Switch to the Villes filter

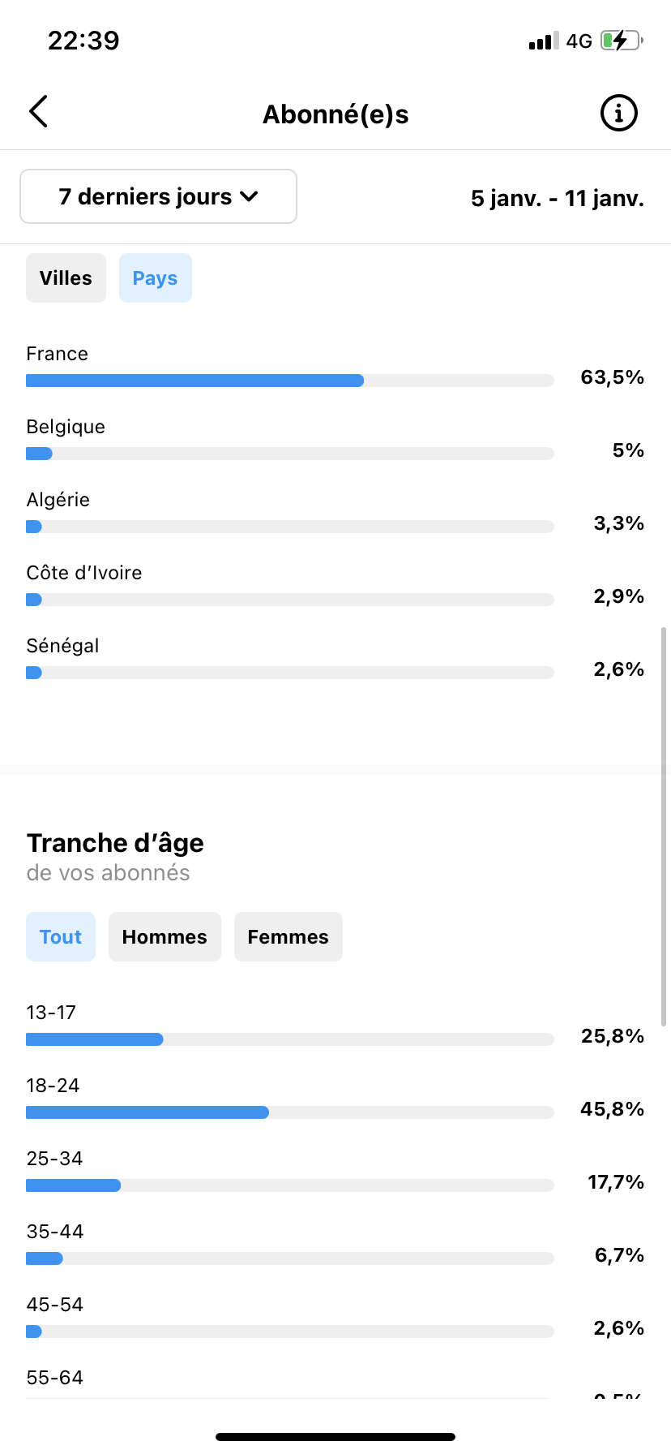(x=66, y=278)
